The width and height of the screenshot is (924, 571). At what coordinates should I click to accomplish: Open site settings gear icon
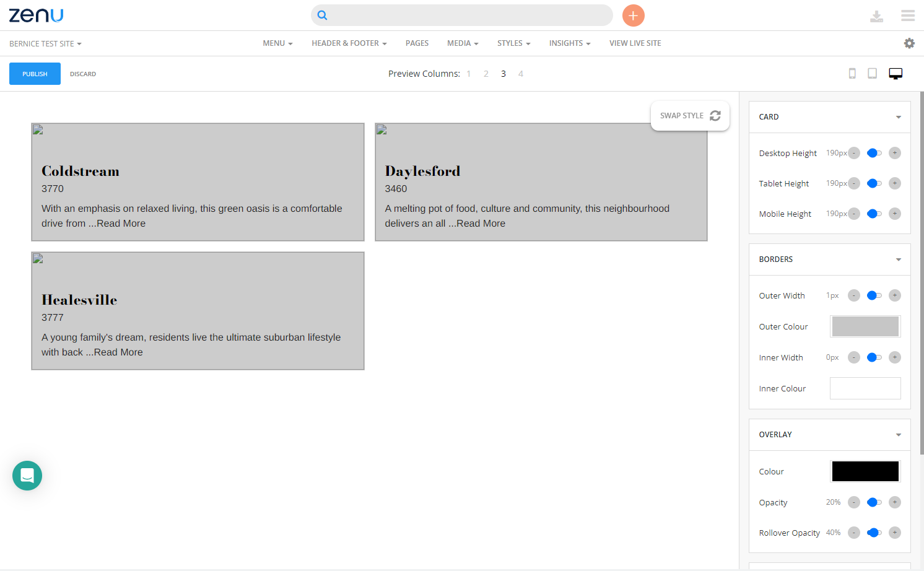[x=909, y=43]
